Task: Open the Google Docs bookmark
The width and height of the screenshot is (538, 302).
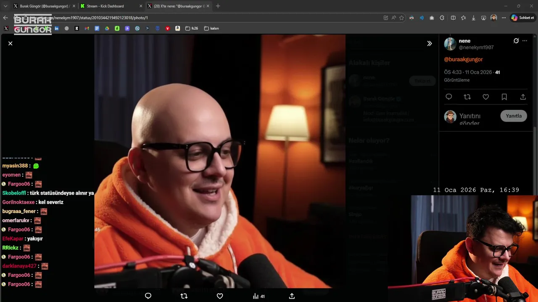Action: [x=97, y=29]
